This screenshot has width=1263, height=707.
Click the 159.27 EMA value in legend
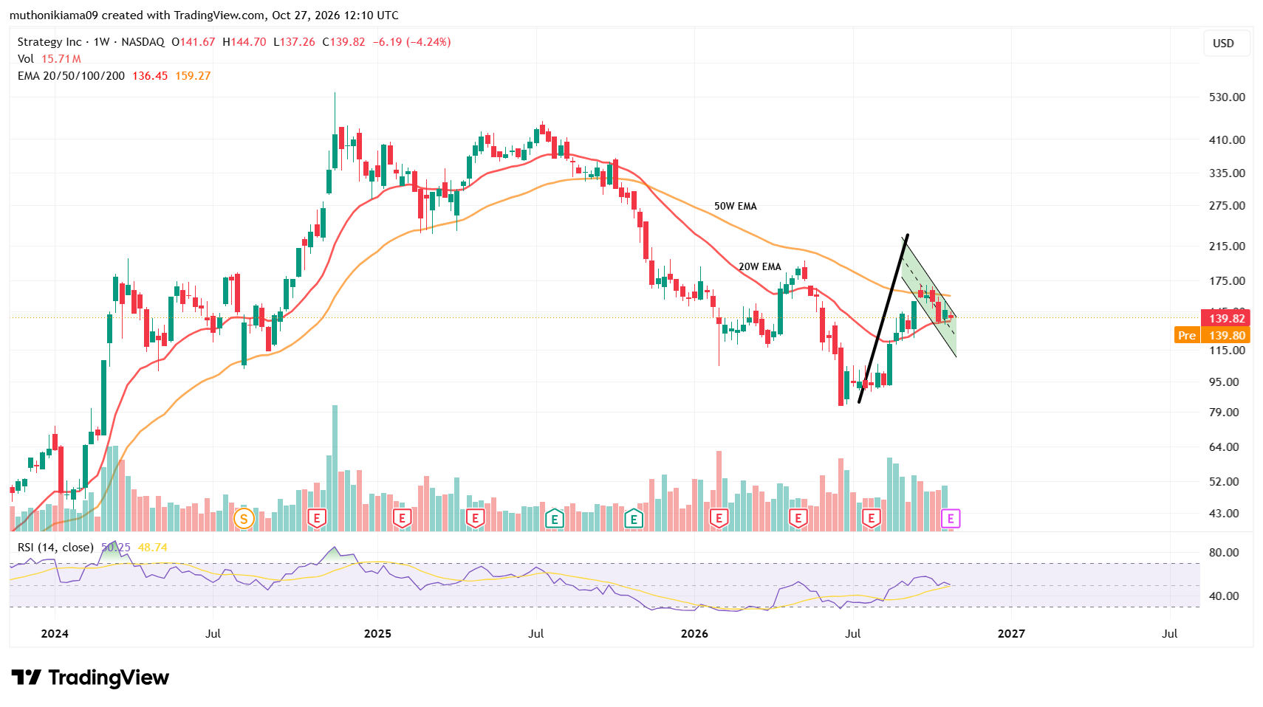[x=193, y=76]
